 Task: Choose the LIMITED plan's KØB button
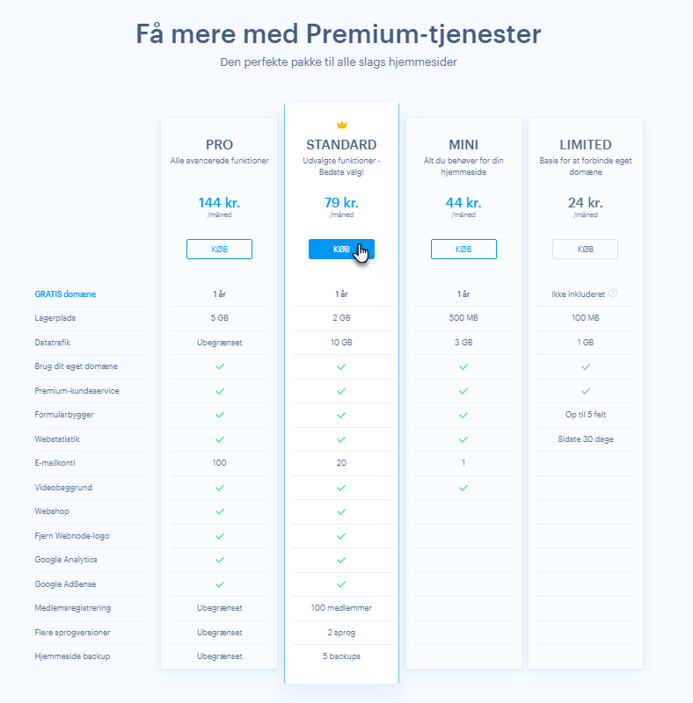coord(585,250)
